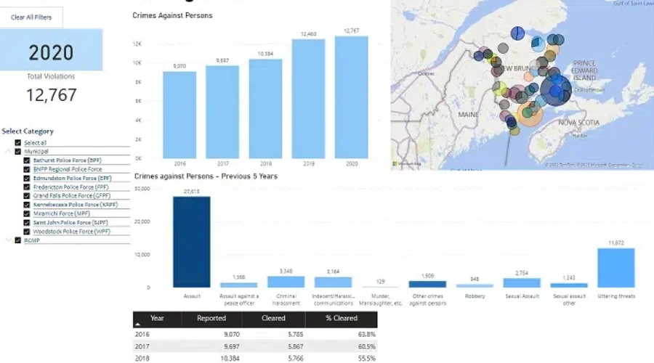The height and width of the screenshot is (363, 654).
Task: Select the Indecent/Harassing communications bar
Action: pos(334,282)
